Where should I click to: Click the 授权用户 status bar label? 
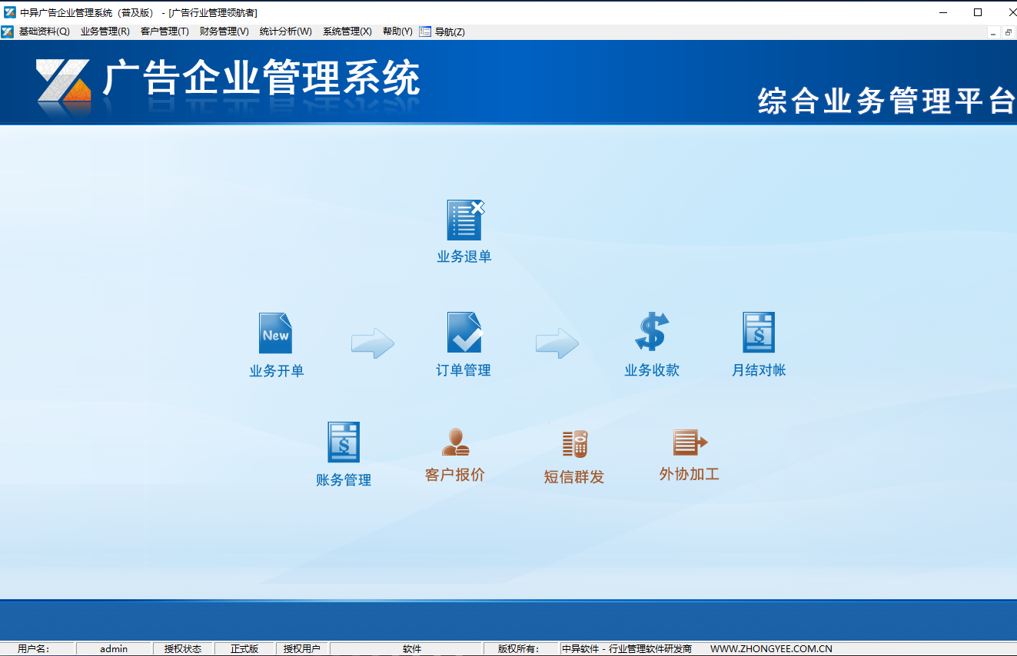[302, 649]
